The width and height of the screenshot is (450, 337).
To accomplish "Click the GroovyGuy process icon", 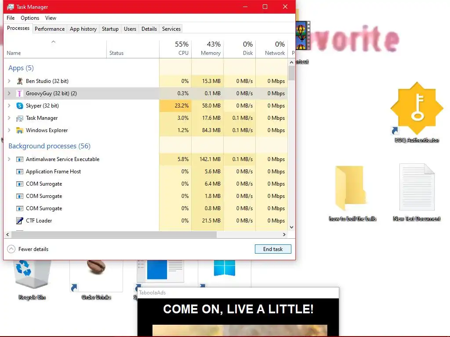I will [19, 93].
